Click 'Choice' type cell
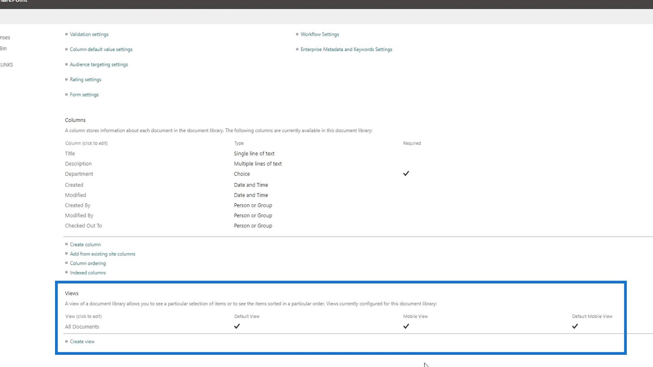This screenshot has width=653, height=367. (242, 174)
